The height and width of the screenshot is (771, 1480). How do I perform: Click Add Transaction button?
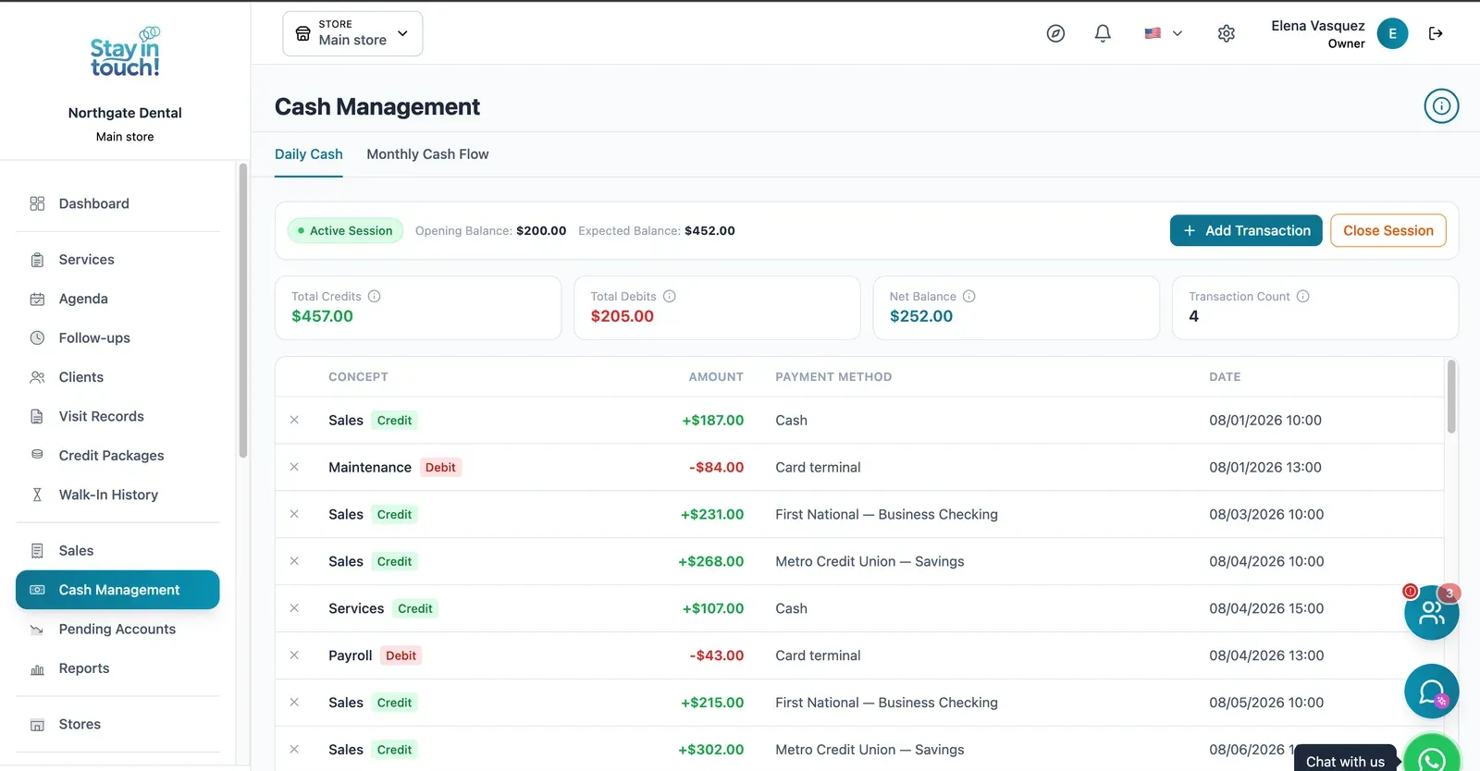coord(1246,231)
